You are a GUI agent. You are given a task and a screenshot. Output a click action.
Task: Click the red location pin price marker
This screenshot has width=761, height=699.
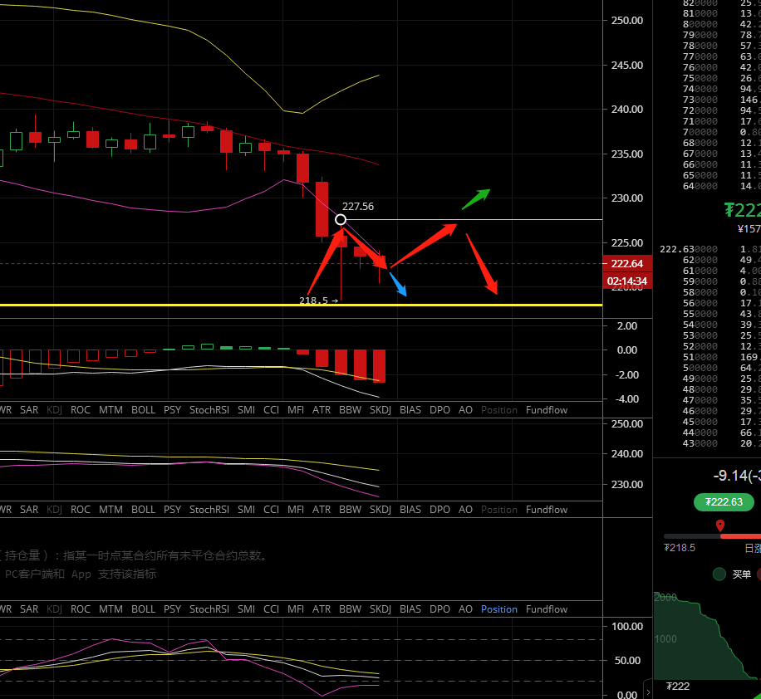click(x=720, y=525)
